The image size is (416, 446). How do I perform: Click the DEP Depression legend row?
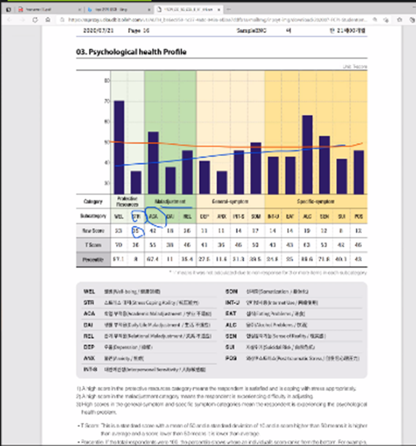[150, 347]
